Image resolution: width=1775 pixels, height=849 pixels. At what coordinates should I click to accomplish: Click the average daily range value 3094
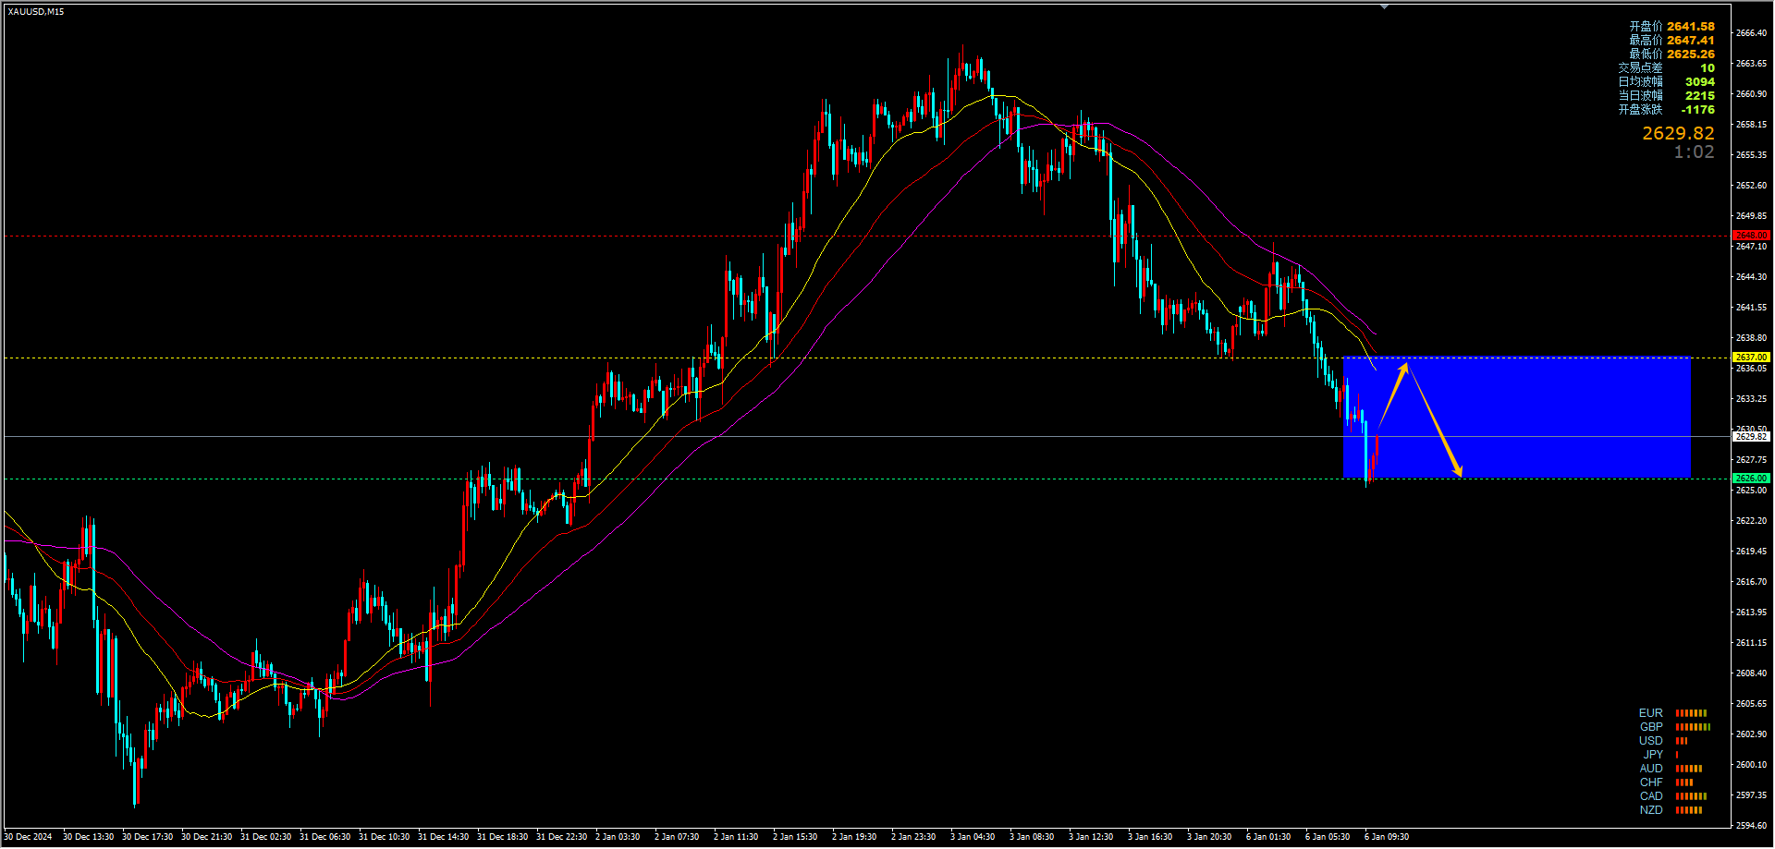pos(1699,82)
